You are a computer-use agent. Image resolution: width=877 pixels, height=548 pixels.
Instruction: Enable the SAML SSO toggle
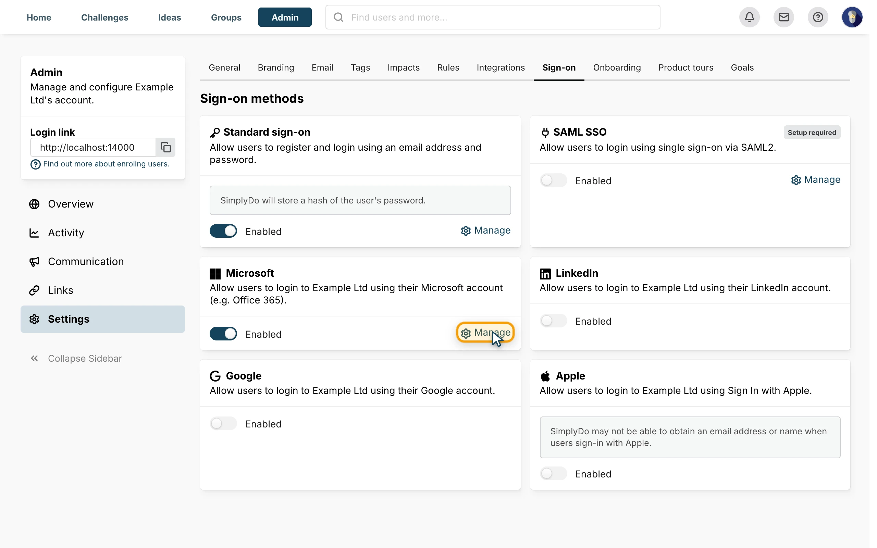tap(553, 180)
